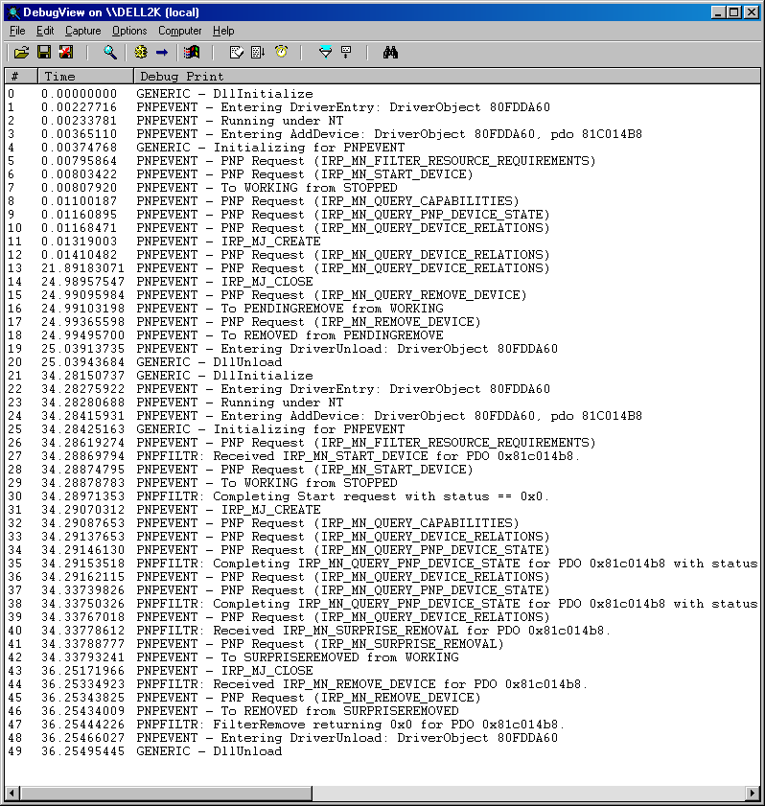Toggle Win32 capture Windows flag icon
Screen dimensions: 765x806
(x=192, y=52)
